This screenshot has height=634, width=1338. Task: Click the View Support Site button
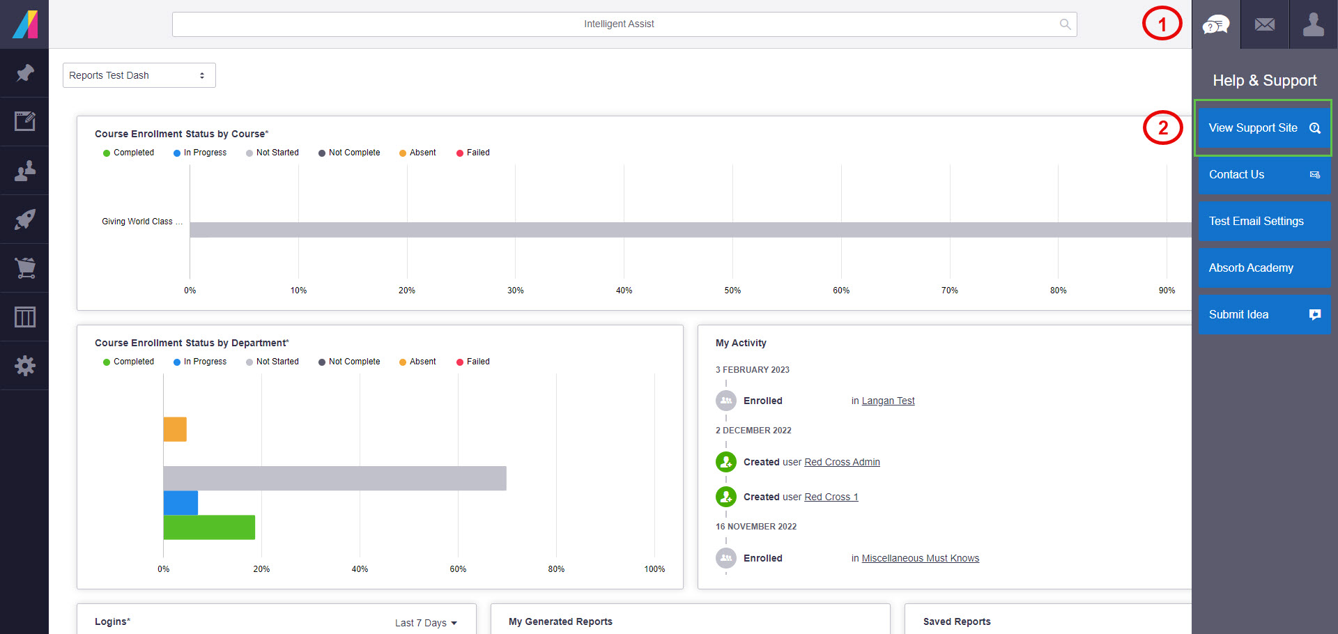coord(1263,128)
